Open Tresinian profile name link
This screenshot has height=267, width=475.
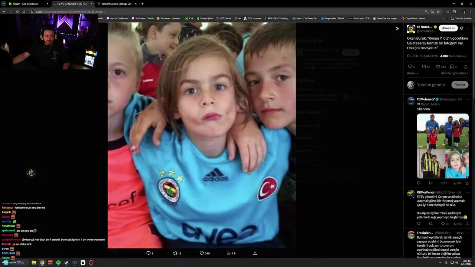coord(425,233)
